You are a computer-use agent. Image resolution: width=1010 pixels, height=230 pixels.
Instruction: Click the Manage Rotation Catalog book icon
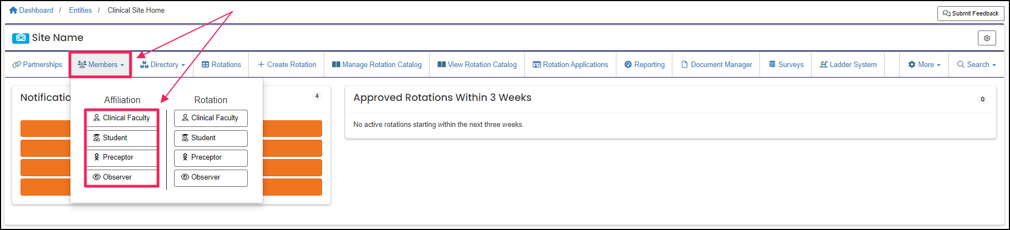tap(336, 64)
